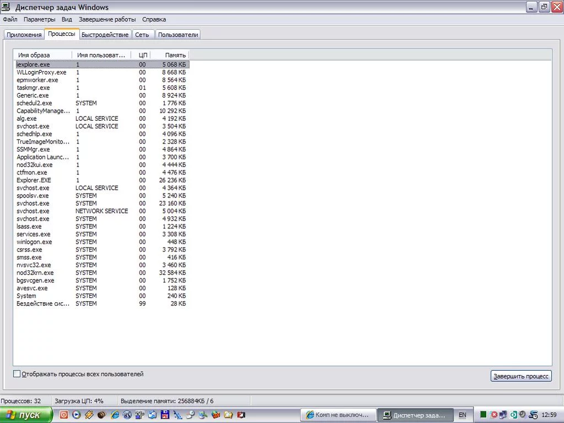Sort by Память column header

[x=169, y=55]
